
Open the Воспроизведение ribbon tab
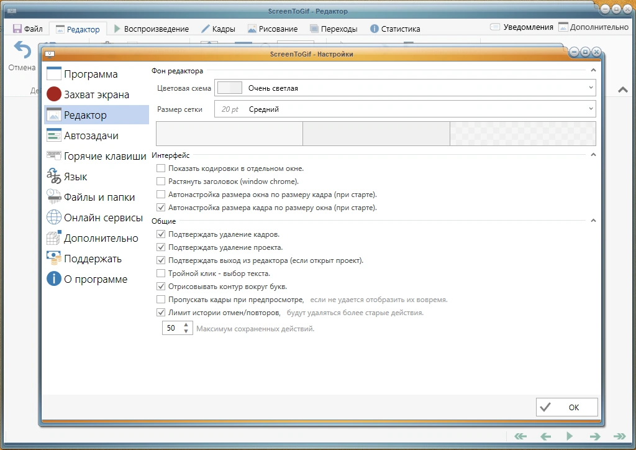click(152, 29)
